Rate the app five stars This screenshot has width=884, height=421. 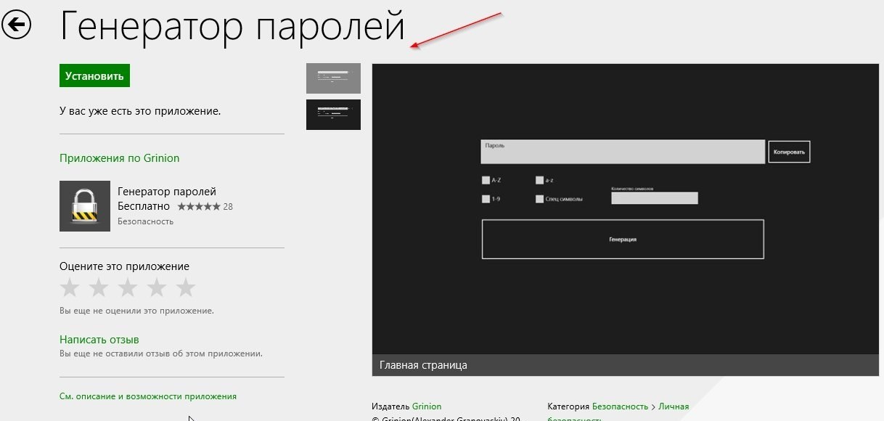tap(186, 288)
